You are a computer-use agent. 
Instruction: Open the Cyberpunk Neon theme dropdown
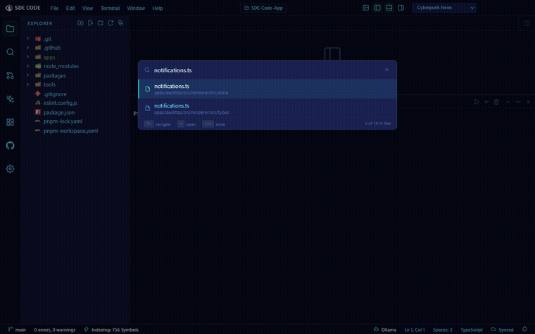tap(444, 8)
